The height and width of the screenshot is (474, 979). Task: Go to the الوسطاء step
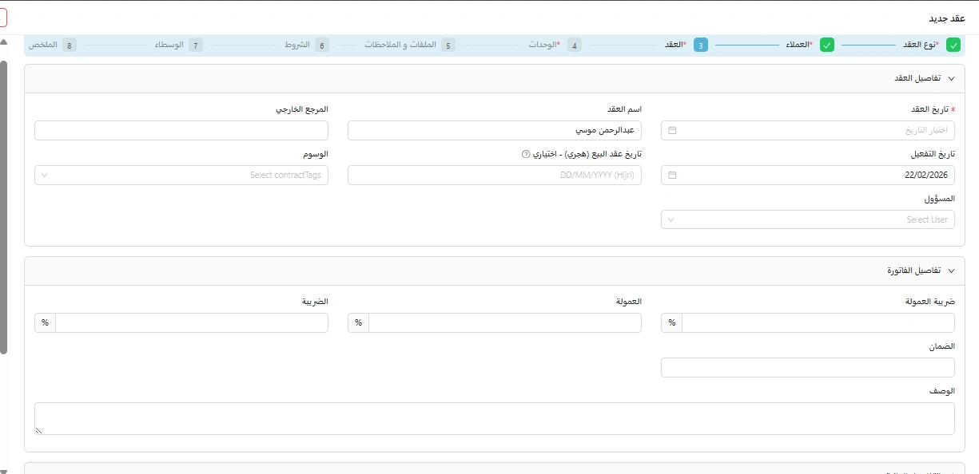pos(179,45)
